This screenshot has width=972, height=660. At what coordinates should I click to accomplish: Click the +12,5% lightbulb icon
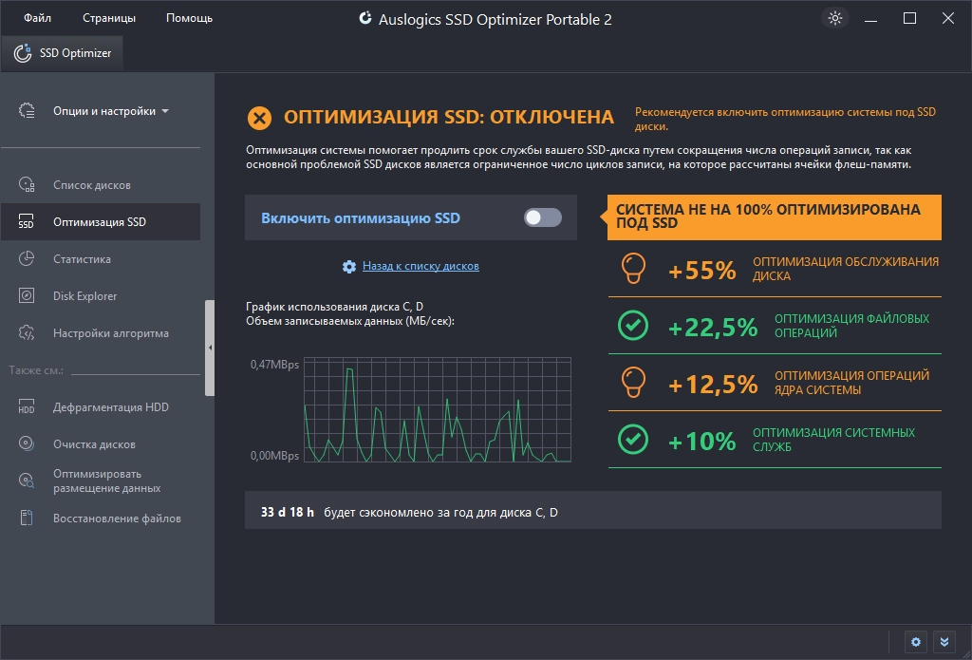click(x=633, y=382)
